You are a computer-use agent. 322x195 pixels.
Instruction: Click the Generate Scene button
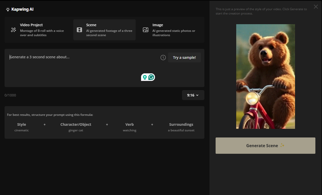265,146
